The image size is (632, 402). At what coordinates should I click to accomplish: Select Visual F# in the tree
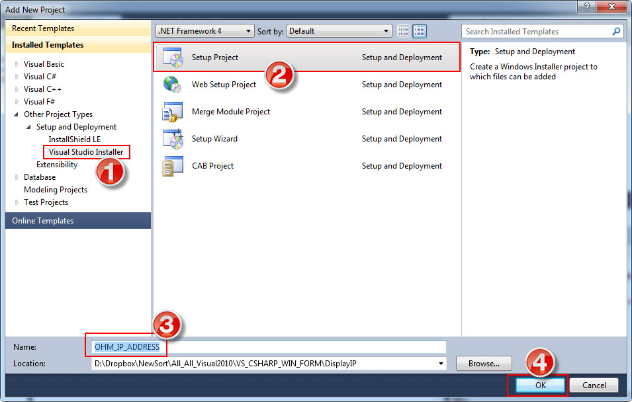click(x=39, y=102)
